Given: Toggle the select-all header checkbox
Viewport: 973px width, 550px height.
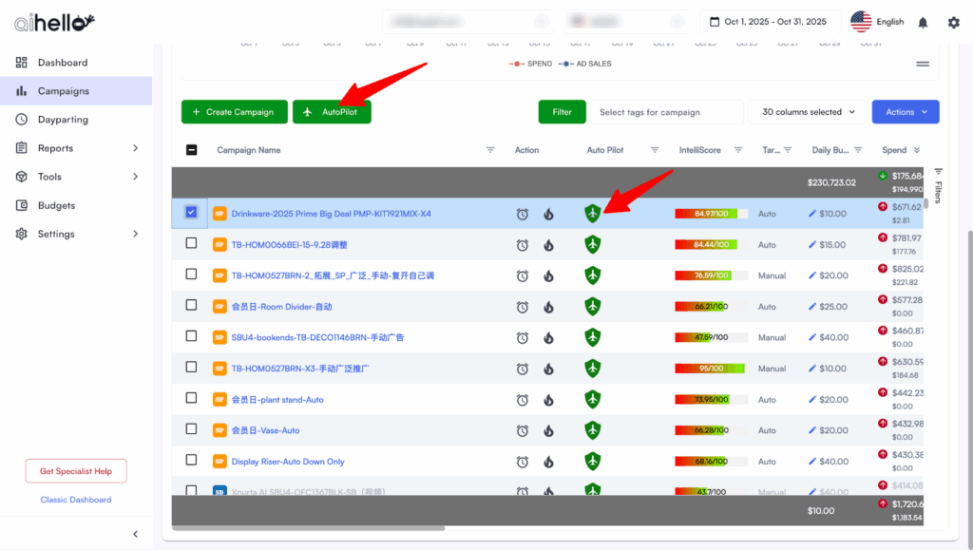Looking at the screenshot, I should point(191,150).
